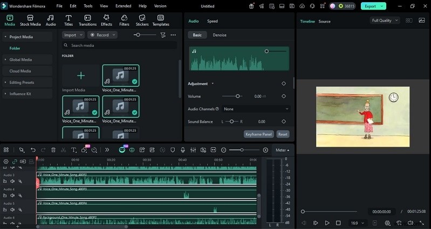The image size is (431, 229).
Task: Switch to the Source preview tab
Action: (x=324, y=22)
